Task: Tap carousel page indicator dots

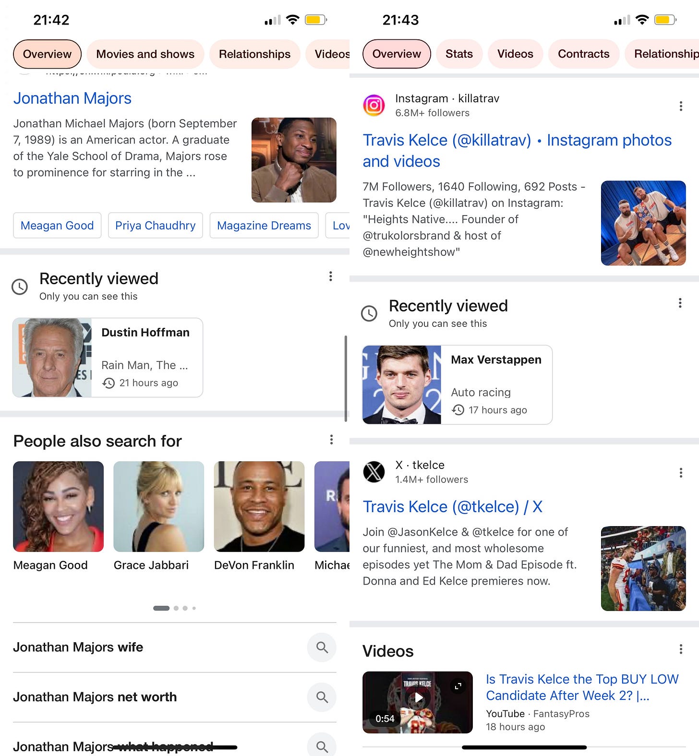Action: pos(174,608)
